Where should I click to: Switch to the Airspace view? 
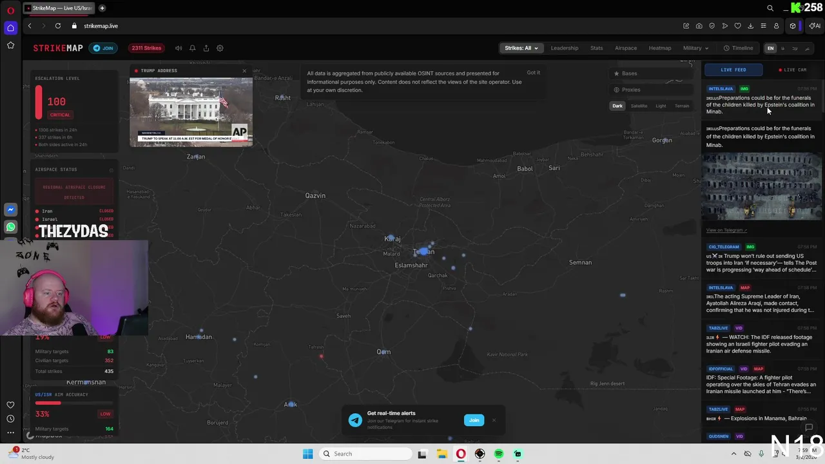coord(626,48)
